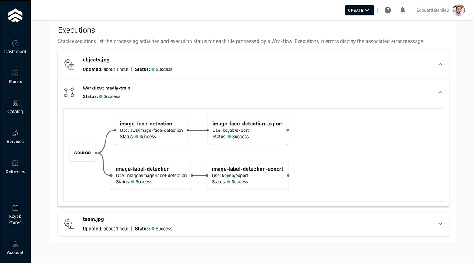The width and height of the screenshot is (473, 263).
Task: Click the help question mark icon
Action: pyautogui.click(x=388, y=10)
